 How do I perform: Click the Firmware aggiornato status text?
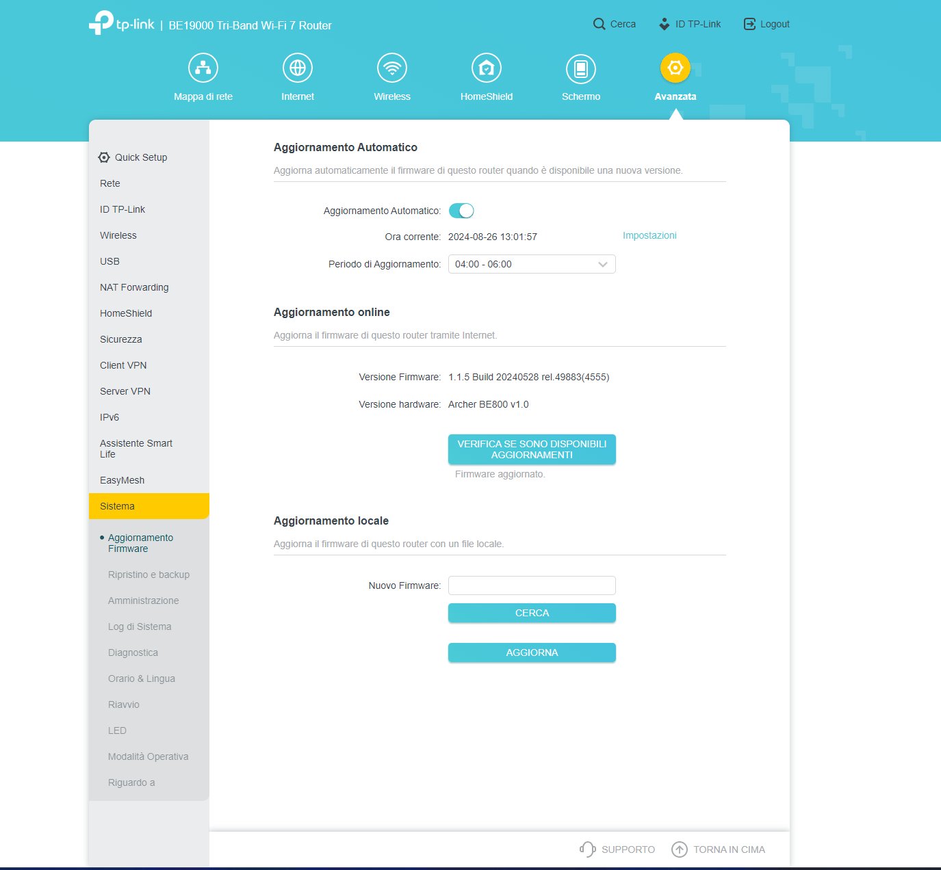(500, 474)
